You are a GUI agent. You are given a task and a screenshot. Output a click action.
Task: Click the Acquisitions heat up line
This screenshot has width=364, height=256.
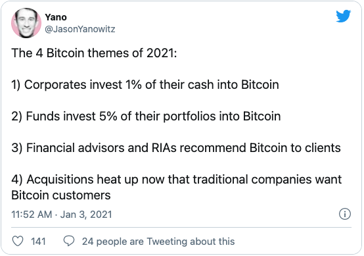(x=177, y=180)
